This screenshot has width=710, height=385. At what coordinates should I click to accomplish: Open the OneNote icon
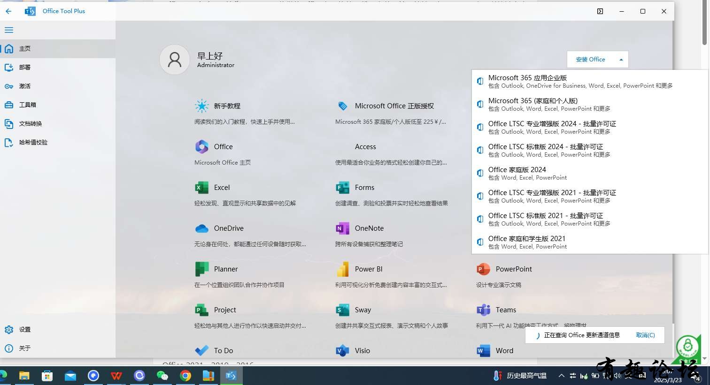point(343,228)
